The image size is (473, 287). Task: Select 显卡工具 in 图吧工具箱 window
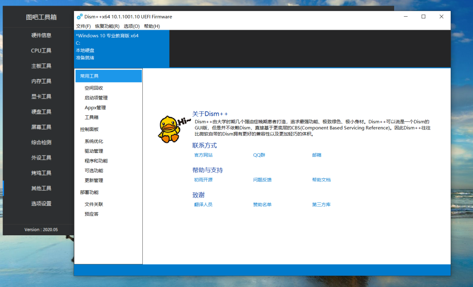41,96
